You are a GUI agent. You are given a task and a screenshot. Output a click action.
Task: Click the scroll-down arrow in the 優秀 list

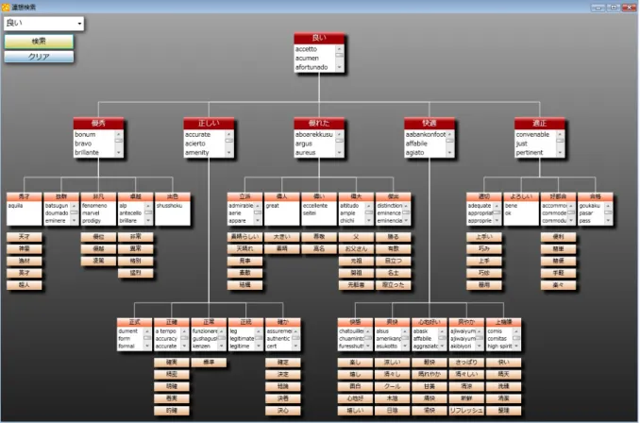click(119, 153)
